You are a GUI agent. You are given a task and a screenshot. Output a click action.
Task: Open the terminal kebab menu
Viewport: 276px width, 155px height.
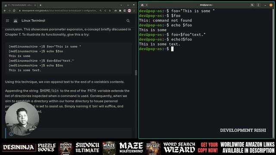258,5
